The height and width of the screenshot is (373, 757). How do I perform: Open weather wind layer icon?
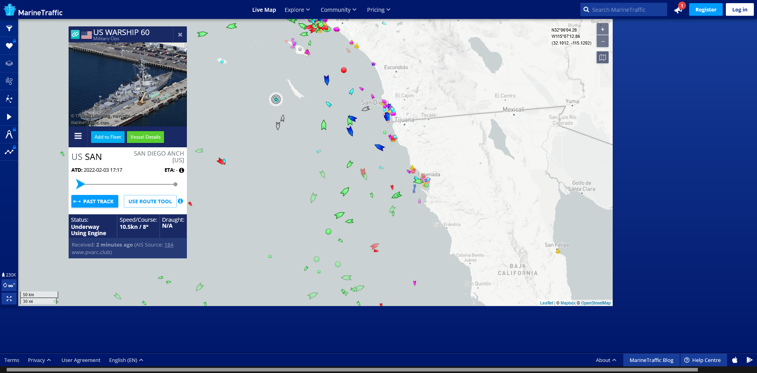[9, 81]
